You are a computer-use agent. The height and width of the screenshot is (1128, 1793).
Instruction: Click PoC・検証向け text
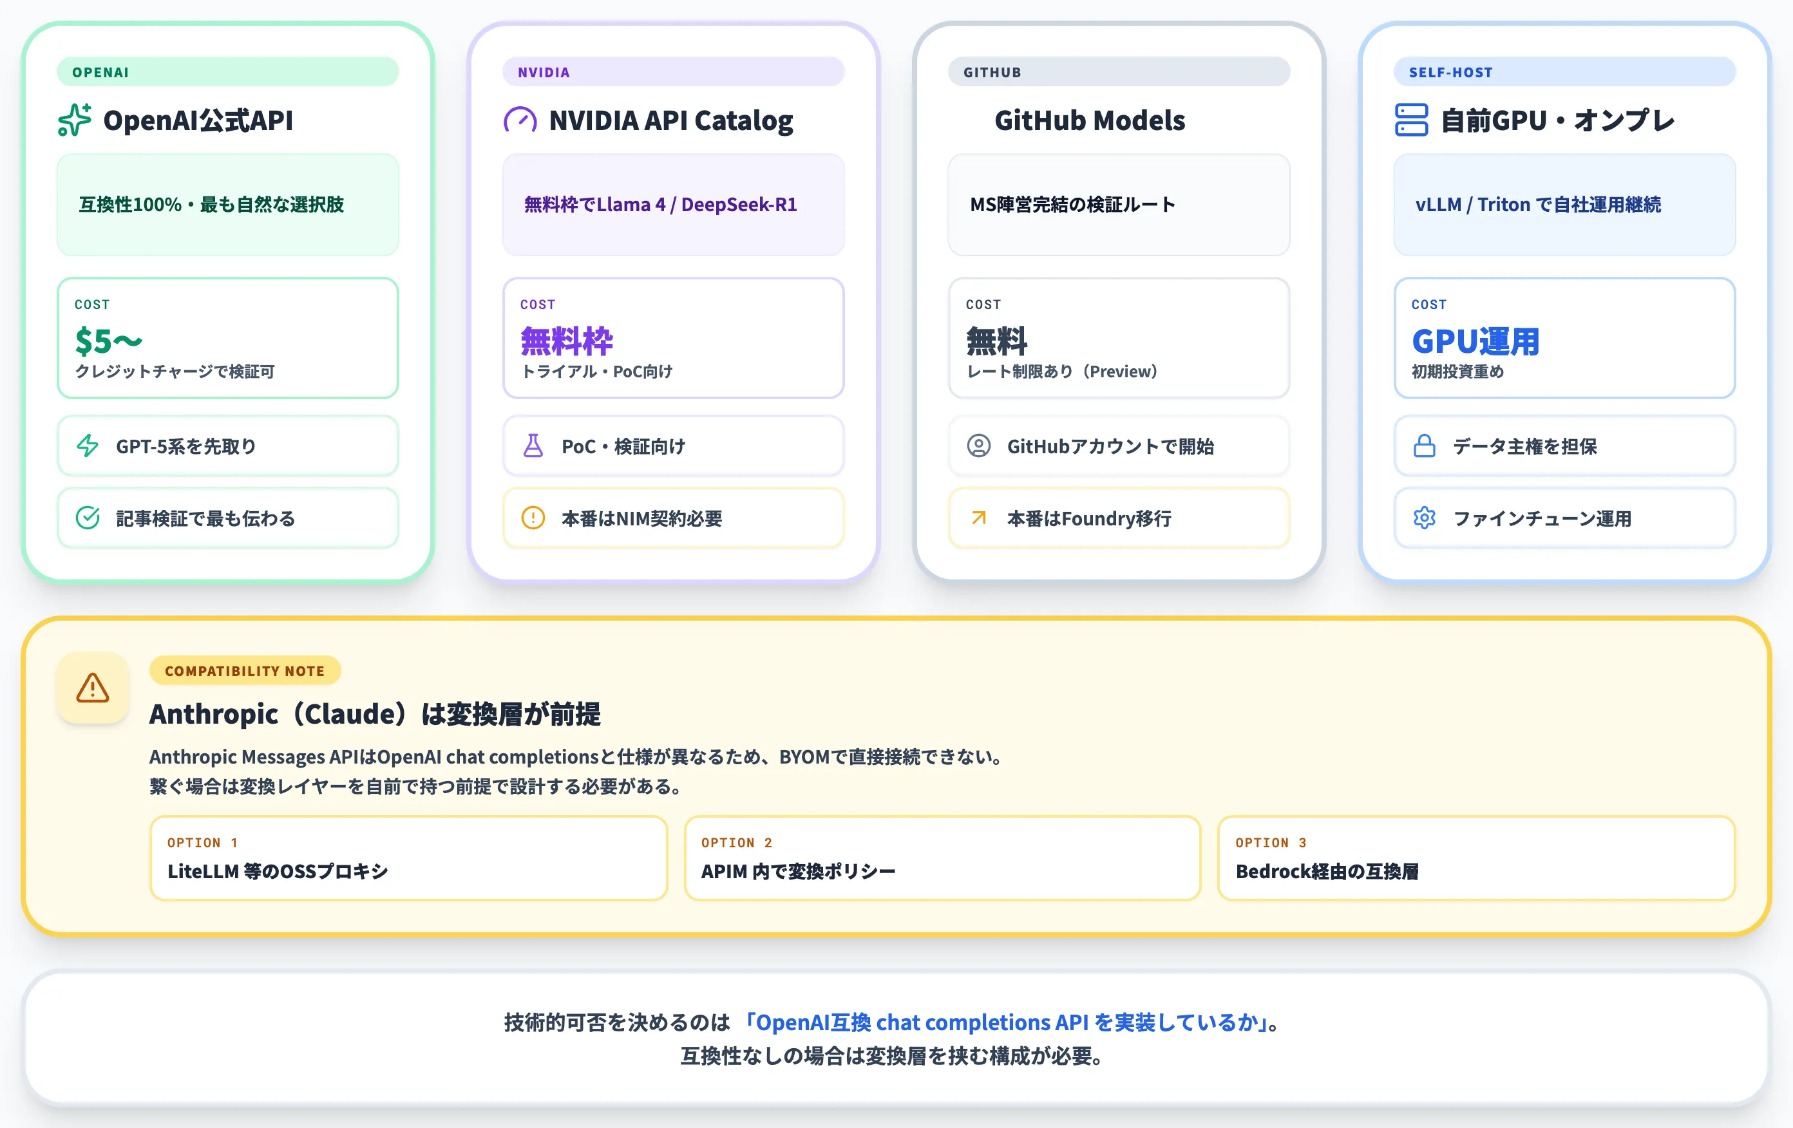(x=623, y=446)
